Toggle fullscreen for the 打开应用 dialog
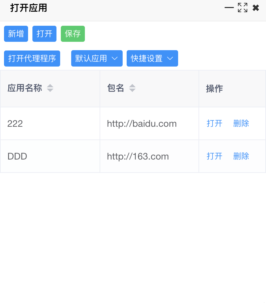 coord(243,8)
